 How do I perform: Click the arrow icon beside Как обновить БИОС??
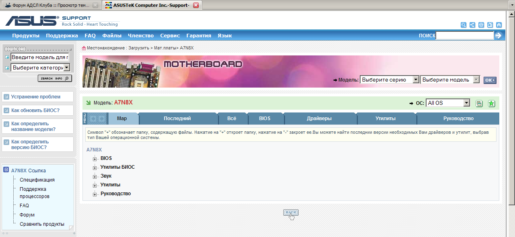6,110
